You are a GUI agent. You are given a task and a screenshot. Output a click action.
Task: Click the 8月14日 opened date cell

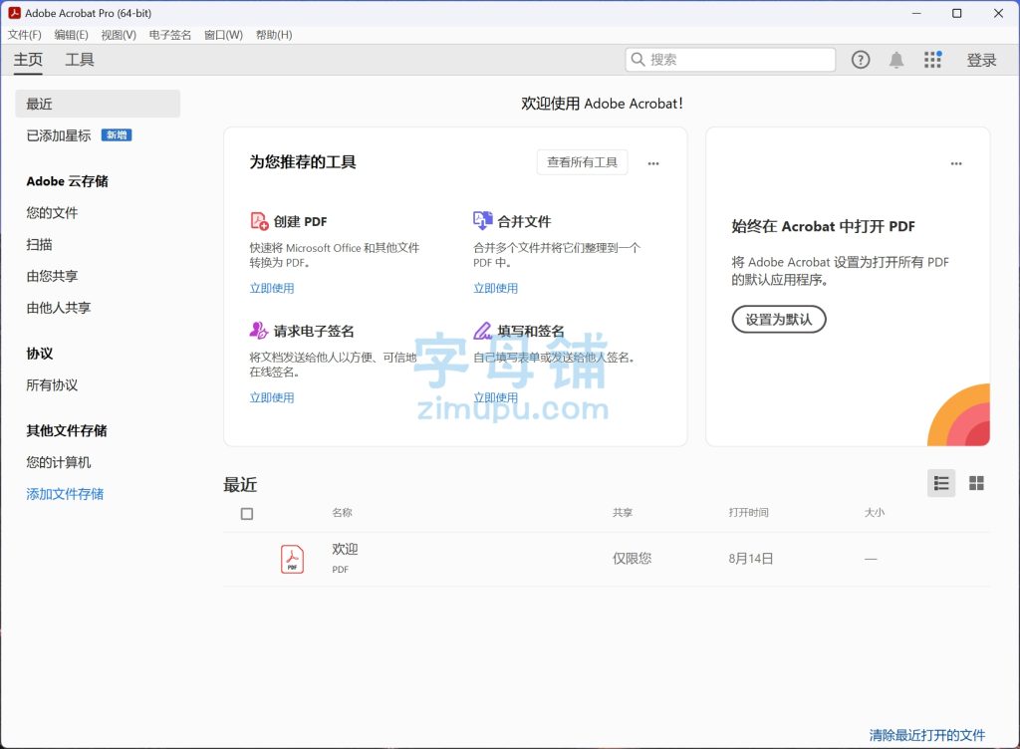[x=751, y=559]
